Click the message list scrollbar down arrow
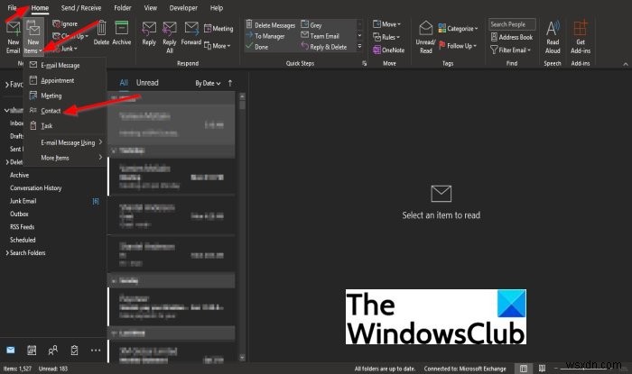 coord(242,357)
